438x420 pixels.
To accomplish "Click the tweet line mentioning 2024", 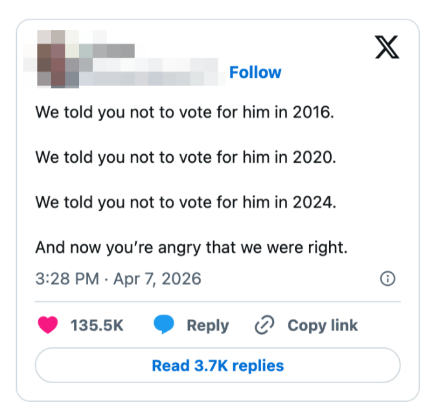I will (x=186, y=202).
